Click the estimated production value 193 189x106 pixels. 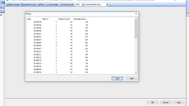[x=86, y=55]
